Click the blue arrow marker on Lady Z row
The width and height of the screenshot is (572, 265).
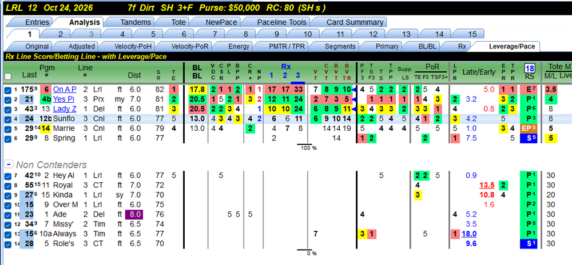tap(354, 109)
